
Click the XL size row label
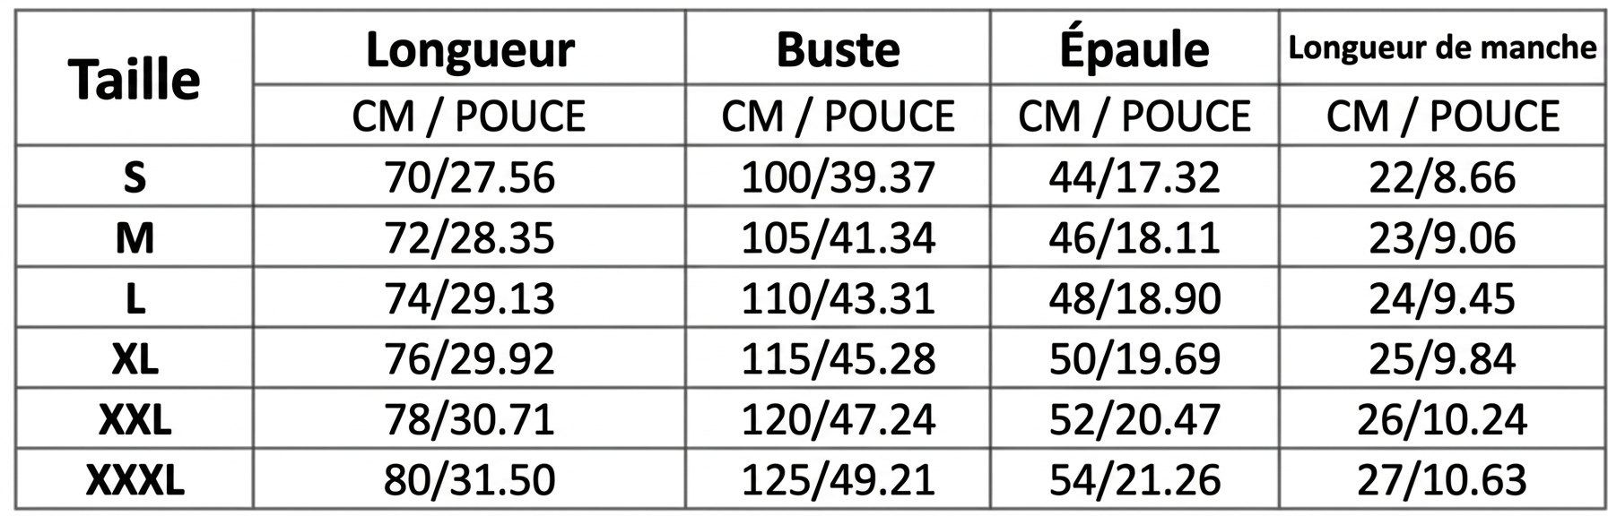(135, 359)
